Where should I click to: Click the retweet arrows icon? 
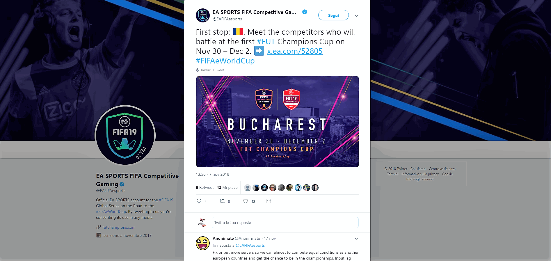222,201
